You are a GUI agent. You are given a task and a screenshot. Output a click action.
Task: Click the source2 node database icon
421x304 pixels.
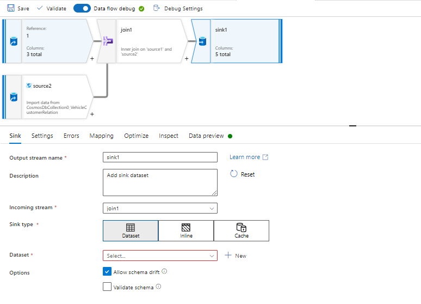(x=14, y=97)
